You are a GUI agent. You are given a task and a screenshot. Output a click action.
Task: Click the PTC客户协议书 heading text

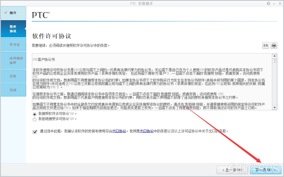[x=44, y=59]
